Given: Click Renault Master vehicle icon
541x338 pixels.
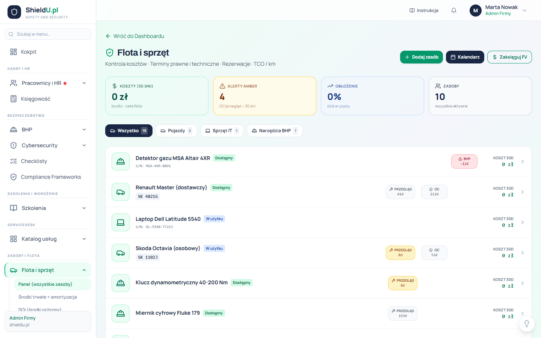Looking at the screenshot, I should pyautogui.click(x=121, y=192).
